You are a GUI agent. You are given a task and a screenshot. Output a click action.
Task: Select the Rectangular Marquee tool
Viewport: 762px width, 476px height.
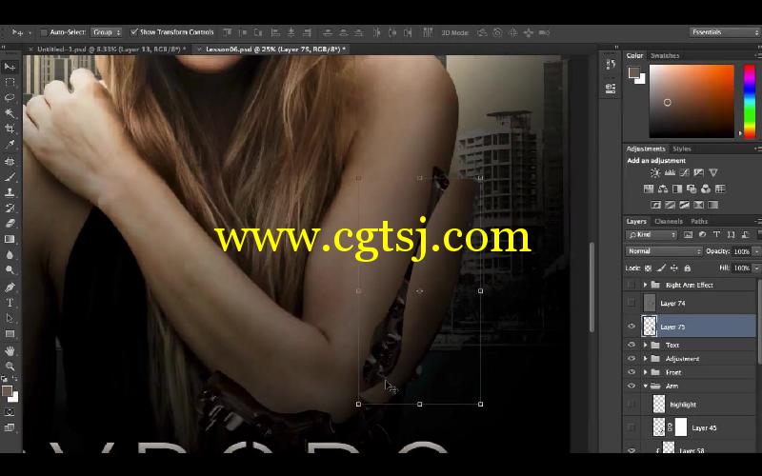(10, 83)
